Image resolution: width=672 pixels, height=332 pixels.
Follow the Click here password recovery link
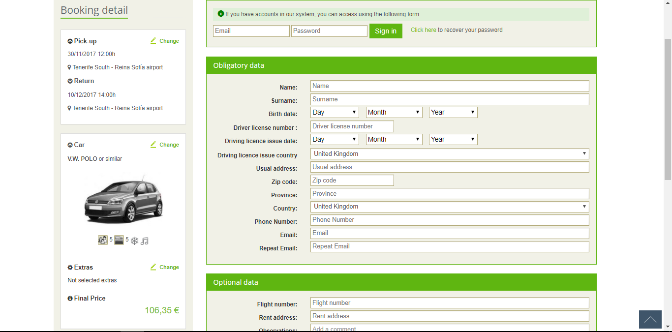pos(424,30)
